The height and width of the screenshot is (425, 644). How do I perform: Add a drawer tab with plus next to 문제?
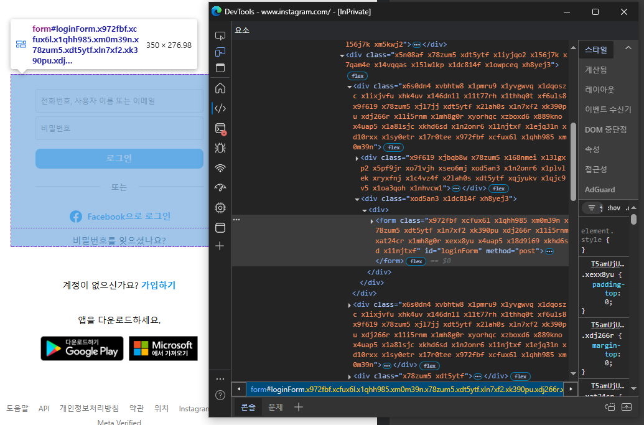tap(299, 407)
